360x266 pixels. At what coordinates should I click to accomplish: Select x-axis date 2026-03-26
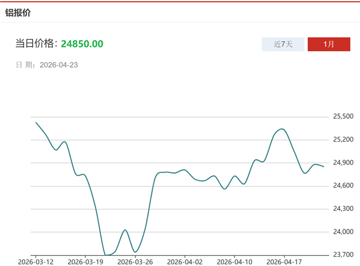[135, 261]
